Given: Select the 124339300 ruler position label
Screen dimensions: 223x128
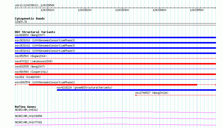Looking at the screenshot, I should (122, 10).
